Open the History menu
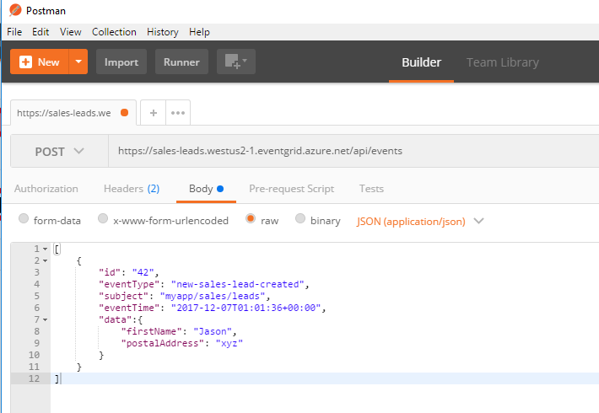599x413 pixels. tap(163, 32)
